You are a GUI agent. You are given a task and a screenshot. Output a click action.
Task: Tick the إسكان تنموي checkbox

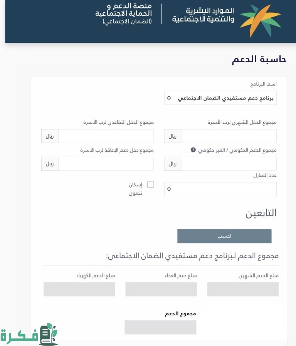click(151, 185)
